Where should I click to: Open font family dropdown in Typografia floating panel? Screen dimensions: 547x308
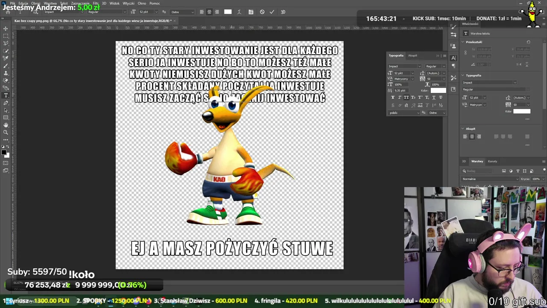point(404,66)
